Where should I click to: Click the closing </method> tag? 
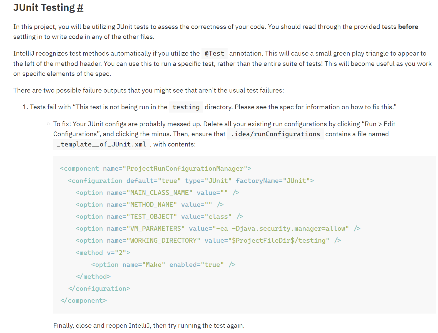[93, 277]
